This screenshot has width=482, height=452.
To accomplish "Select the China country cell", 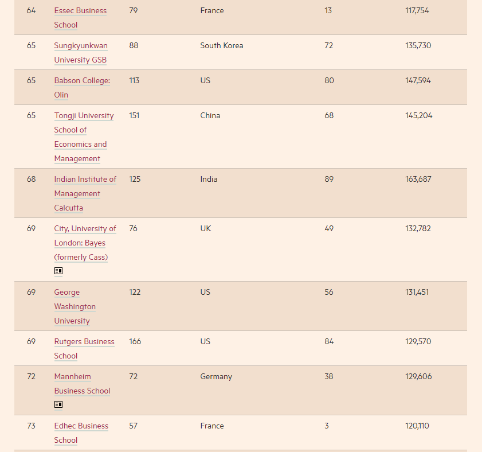I will pyautogui.click(x=210, y=116).
